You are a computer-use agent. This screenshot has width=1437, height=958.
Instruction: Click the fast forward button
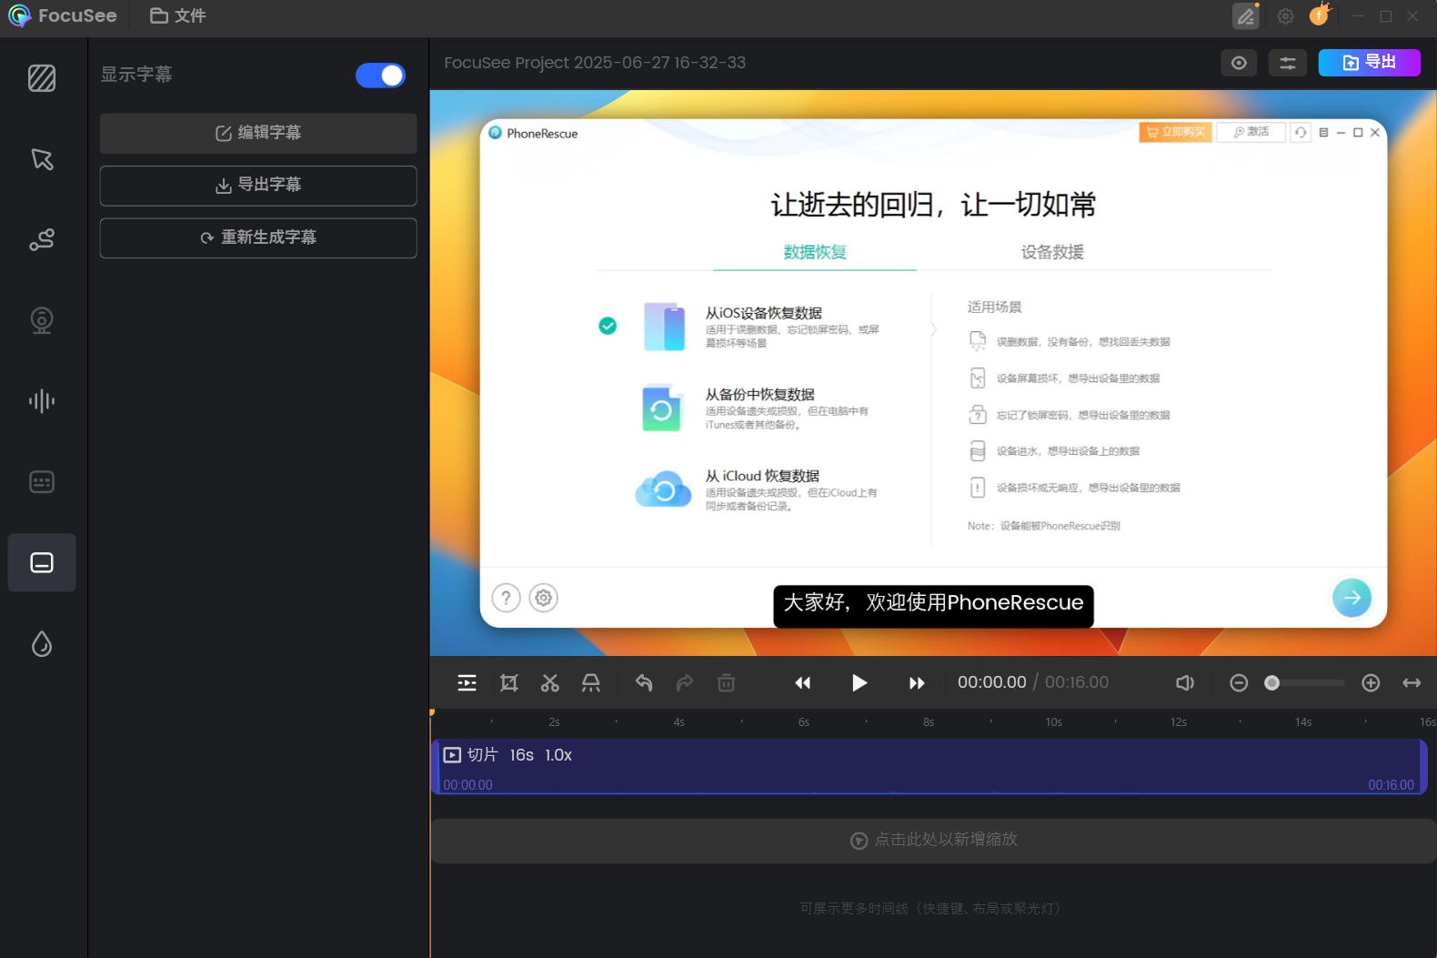pos(917,682)
